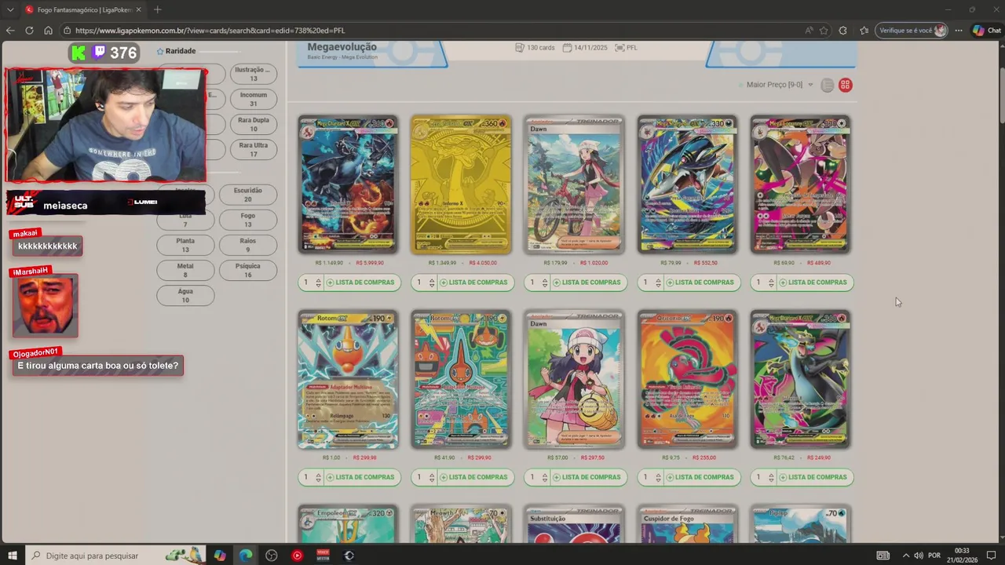Open the browser extensions puzzle icon

click(842, 31)
